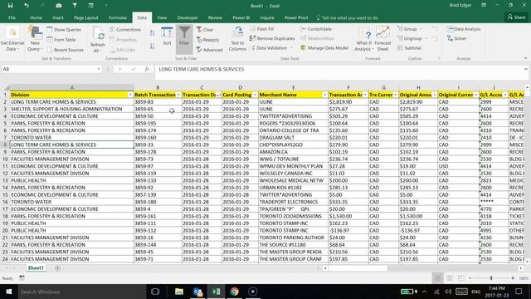Click the Share button
The height and width of the screenshot is (299, 531).
(516, 17)
